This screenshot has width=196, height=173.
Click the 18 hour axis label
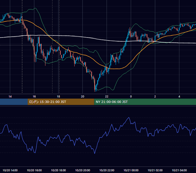pos(59,96)
